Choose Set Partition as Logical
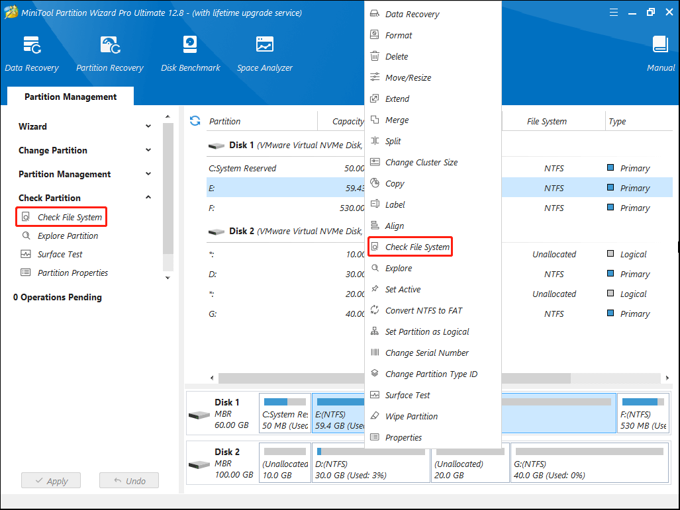680x510 pixels. pos(433,331)
